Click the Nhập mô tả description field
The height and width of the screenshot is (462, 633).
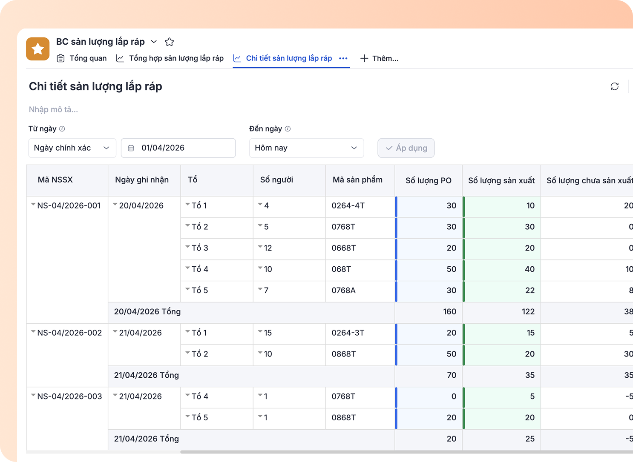point(53,109)
